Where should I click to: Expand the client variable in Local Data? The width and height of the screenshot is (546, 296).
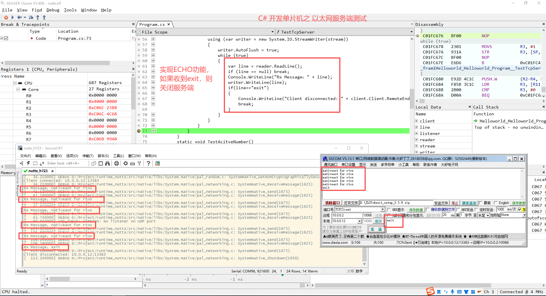click(x=417, y=121)
